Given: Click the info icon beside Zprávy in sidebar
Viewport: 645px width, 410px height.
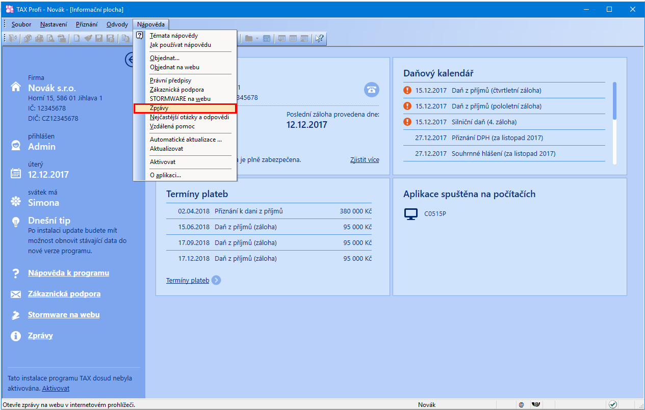Looking at the screenshot, I should [16, 336].
